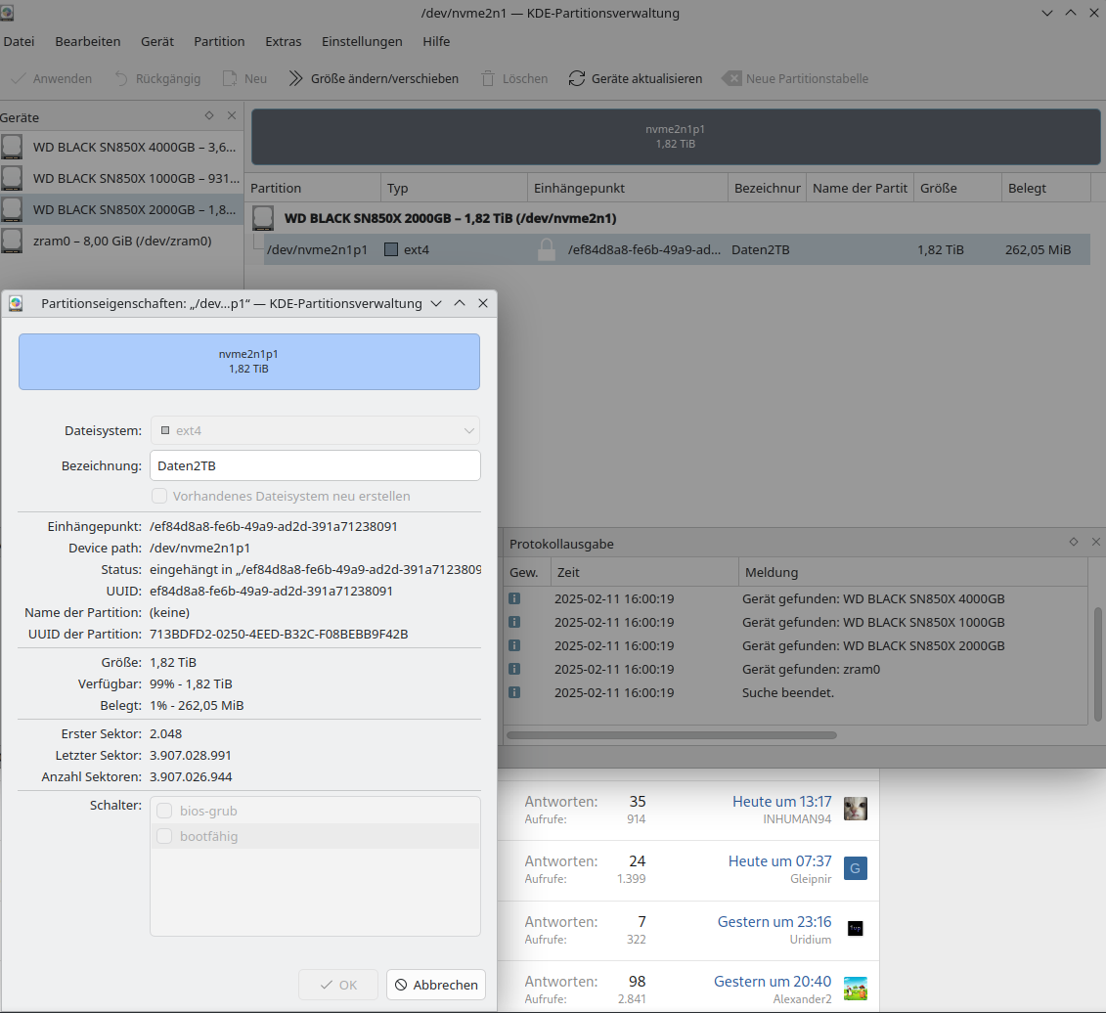This screenshot has width=1106, height=1013.
Task: Click the Bezeichnung input field
Action: click(315, 465)
